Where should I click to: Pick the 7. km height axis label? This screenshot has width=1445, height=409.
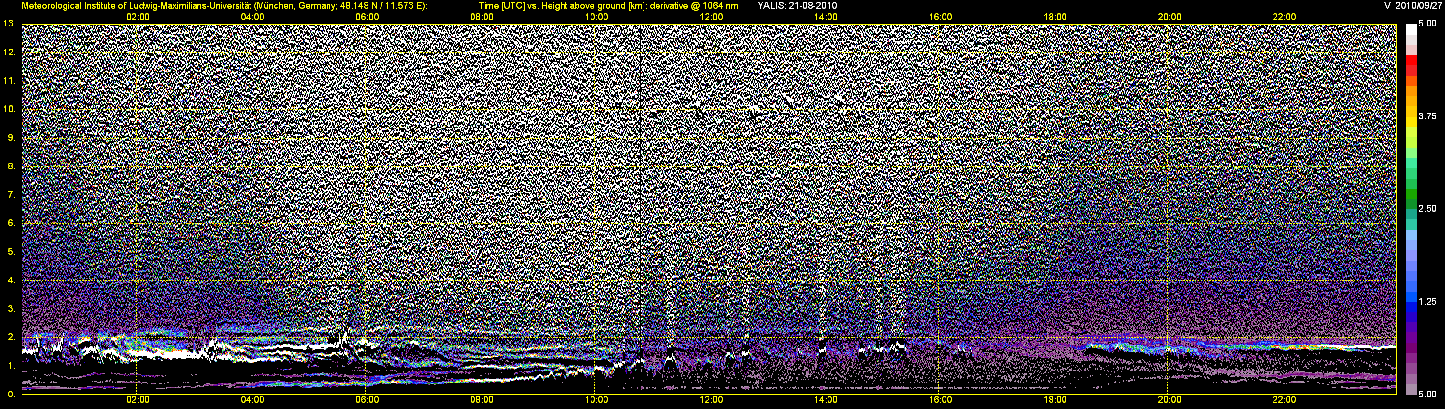pos(11,194)
